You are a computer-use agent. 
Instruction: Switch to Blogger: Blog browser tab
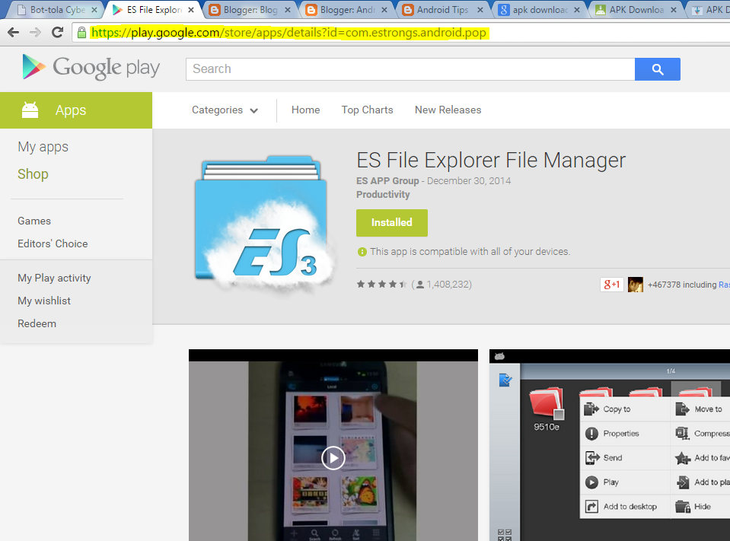tap(250, 9)
